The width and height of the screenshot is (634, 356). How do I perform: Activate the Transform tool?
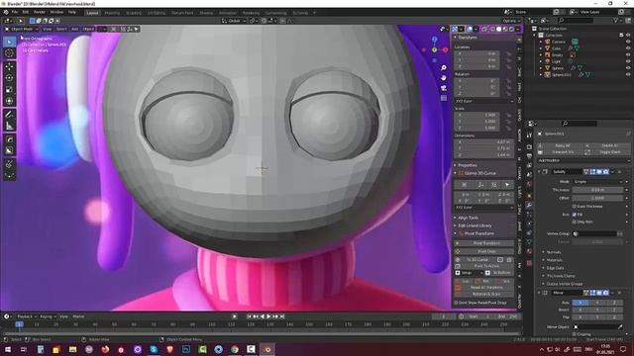[x=10, y=101]
